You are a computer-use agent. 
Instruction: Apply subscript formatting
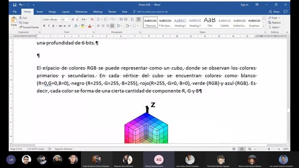[x=65, y=26]
